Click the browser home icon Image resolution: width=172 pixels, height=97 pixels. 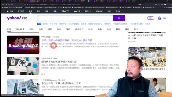point(12,5)
